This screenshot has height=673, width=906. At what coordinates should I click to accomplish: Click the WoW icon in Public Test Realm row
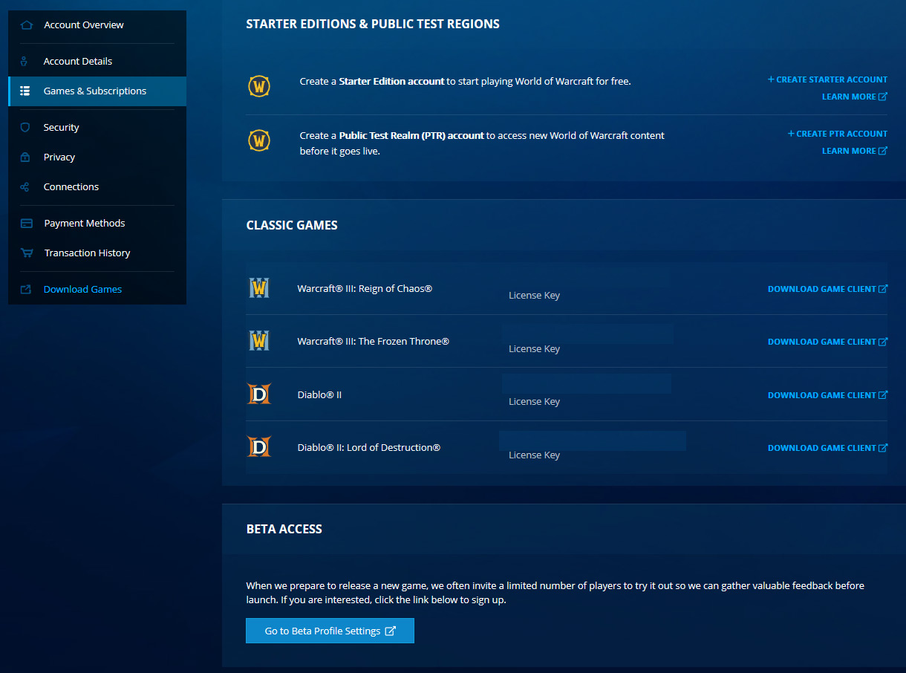259,140
